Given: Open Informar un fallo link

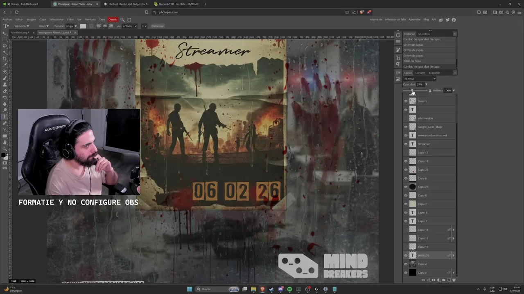Looking at the screenshot, I should [x=395, y=20].
